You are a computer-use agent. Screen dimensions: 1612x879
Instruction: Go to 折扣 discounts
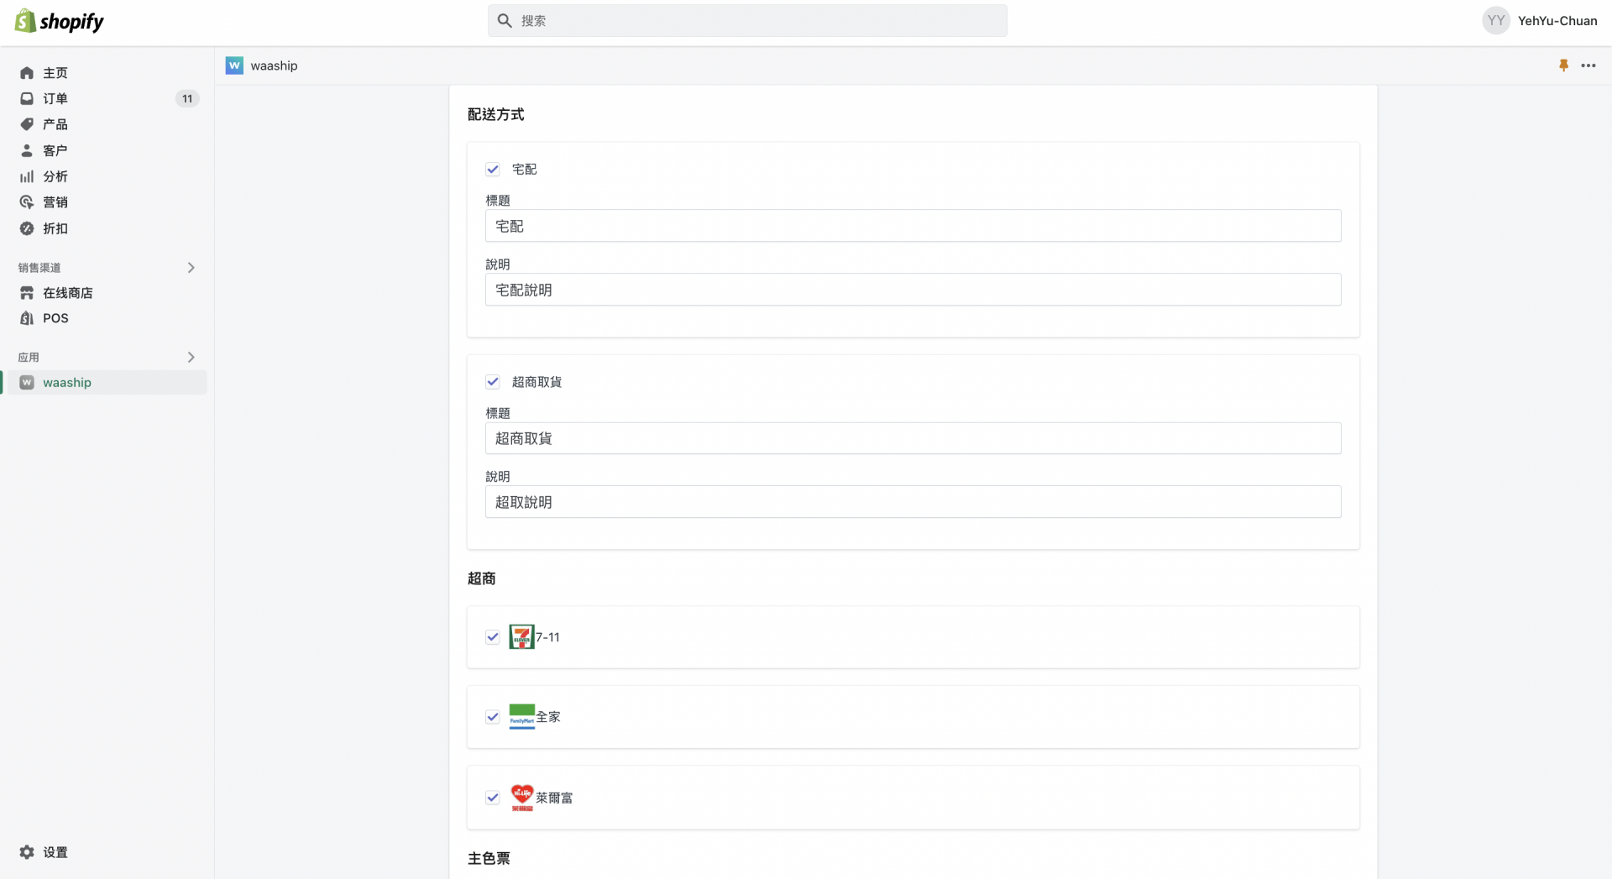pos(55,228)
